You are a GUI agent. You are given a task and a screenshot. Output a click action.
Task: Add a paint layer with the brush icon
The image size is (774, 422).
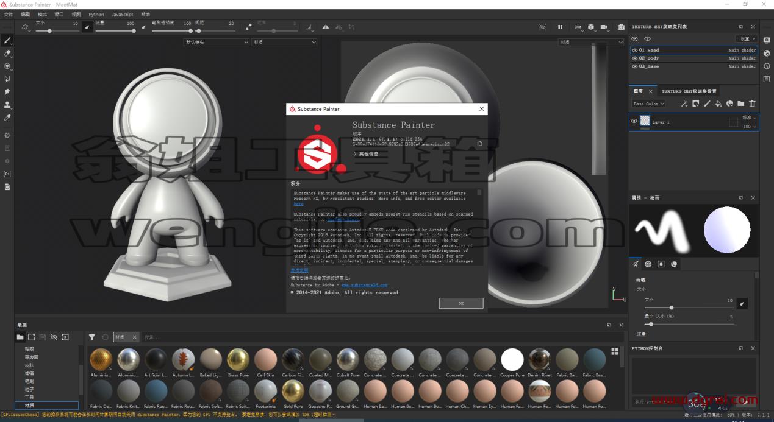click(707, 104)
